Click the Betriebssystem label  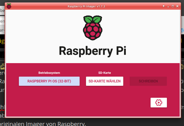tap(49, 73)
